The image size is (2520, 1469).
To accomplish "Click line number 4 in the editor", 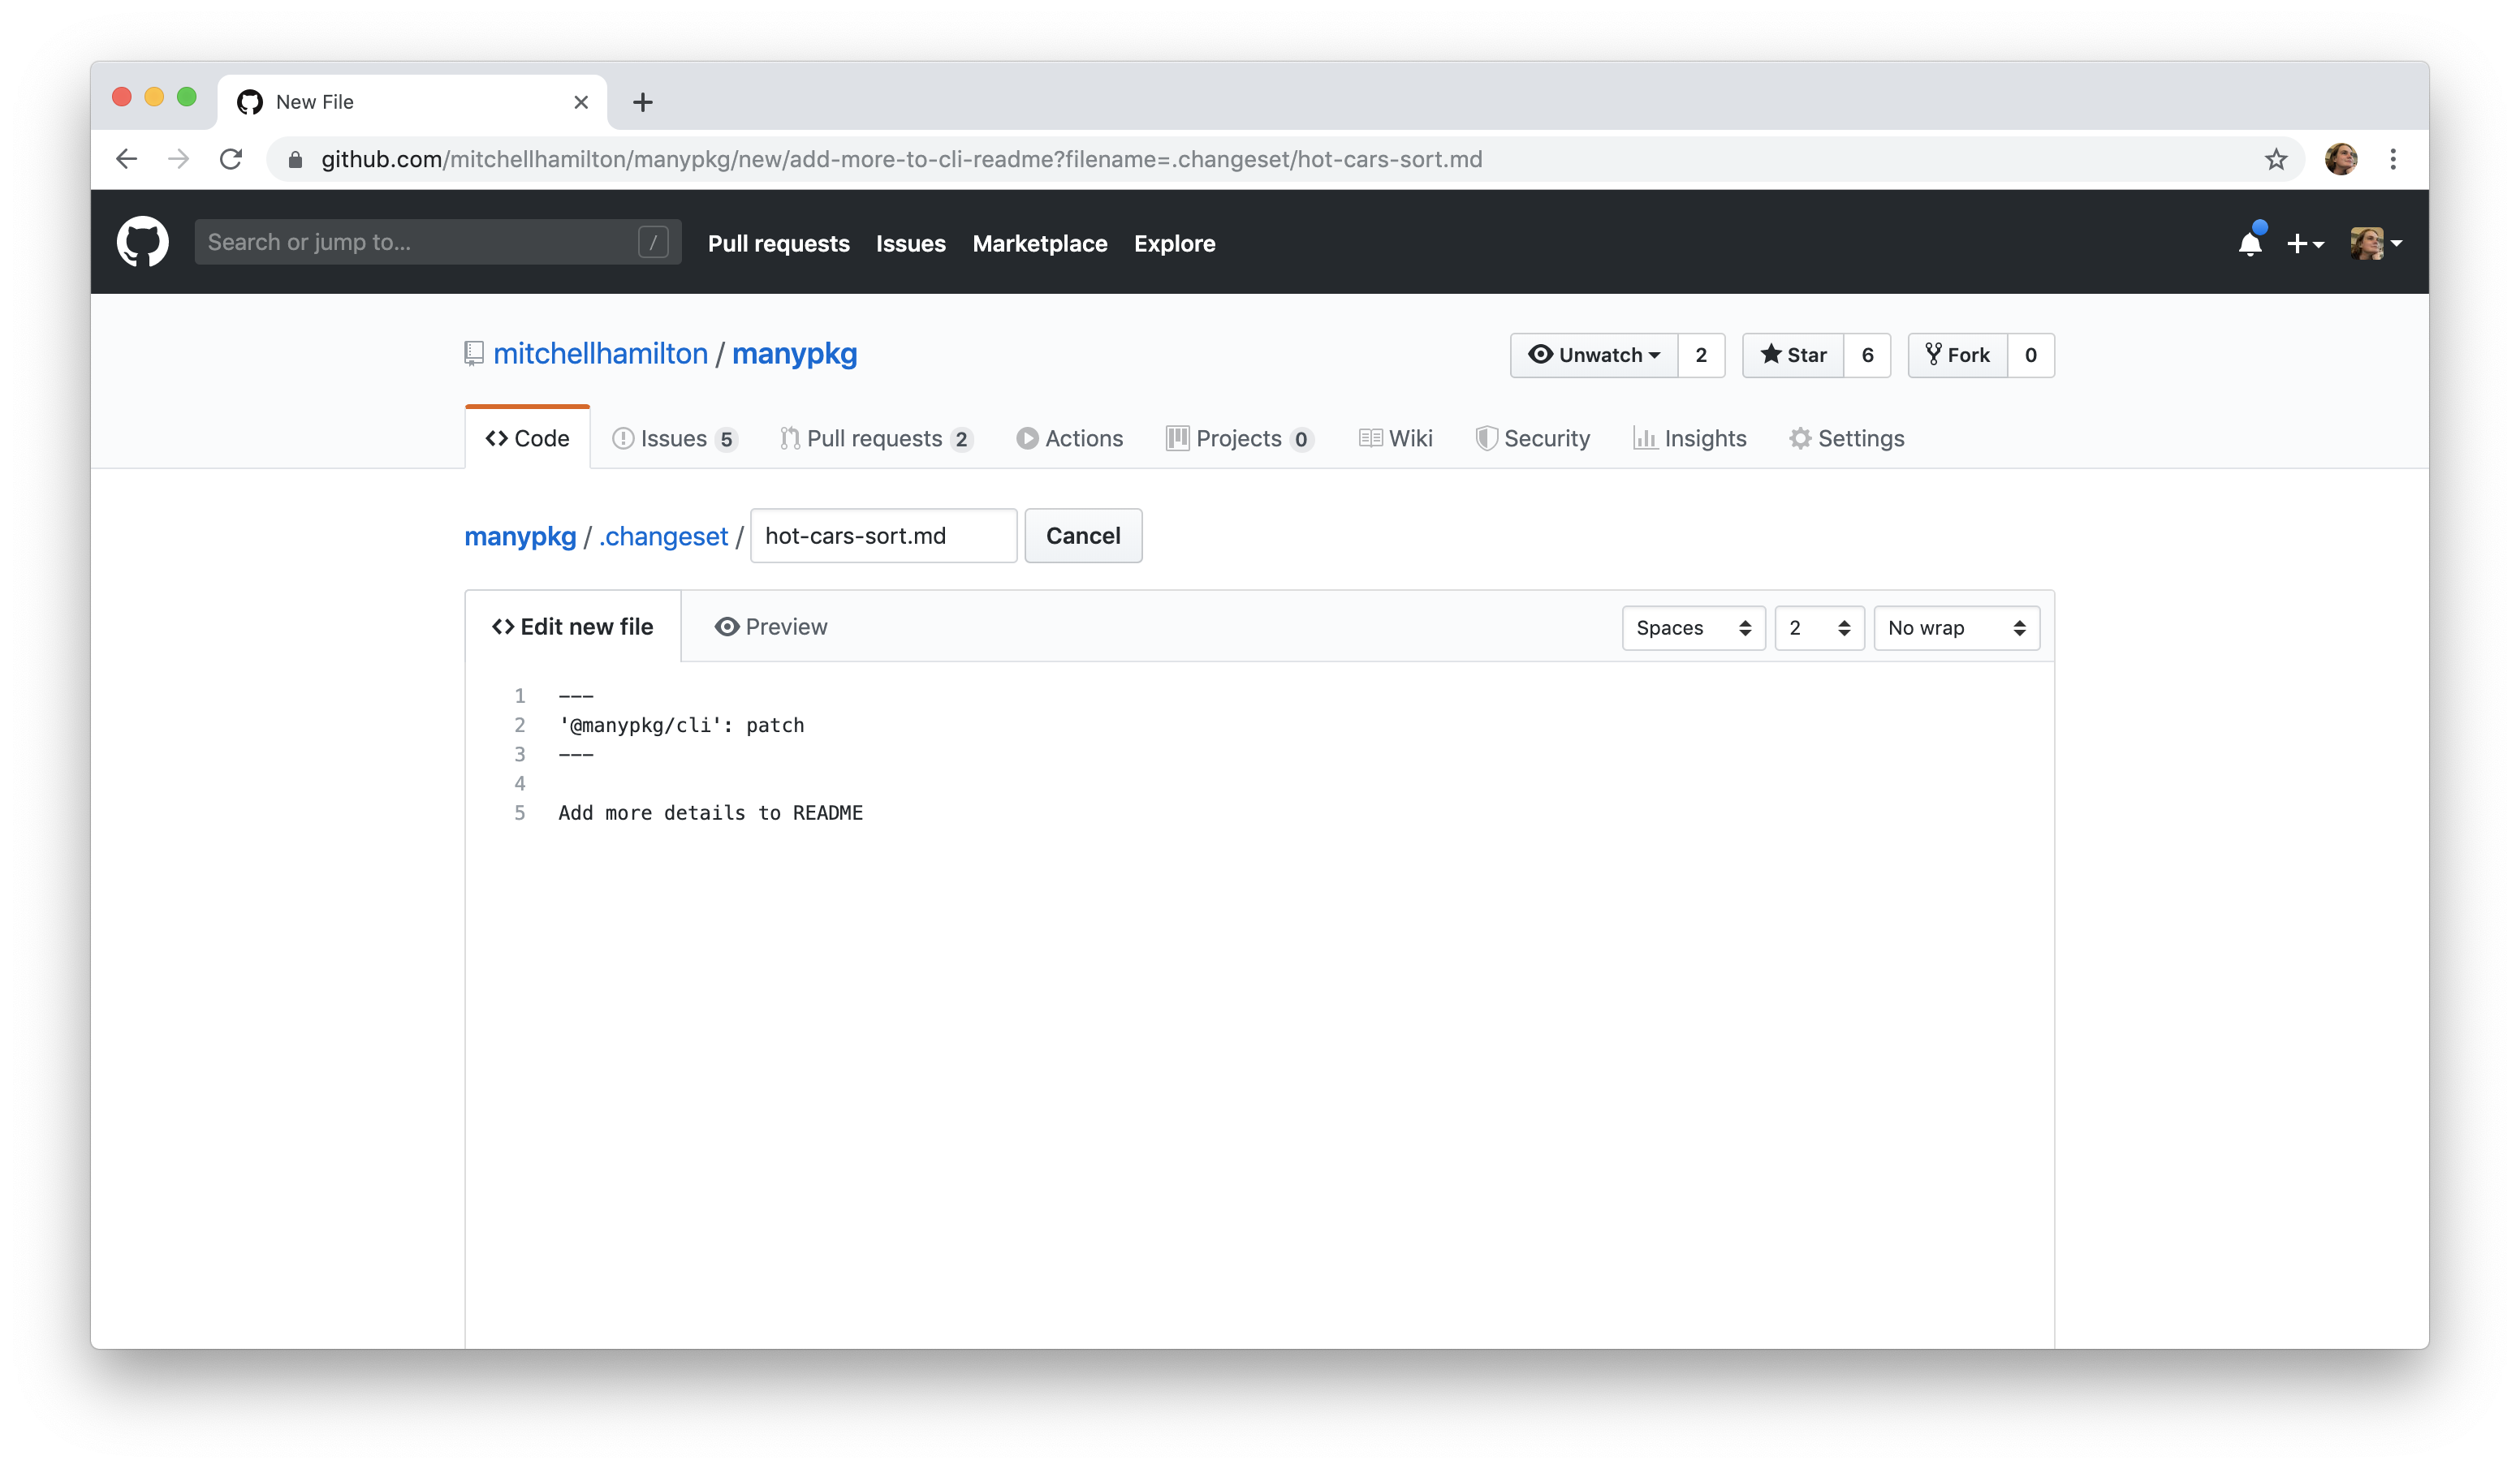I will pos(519,783).
